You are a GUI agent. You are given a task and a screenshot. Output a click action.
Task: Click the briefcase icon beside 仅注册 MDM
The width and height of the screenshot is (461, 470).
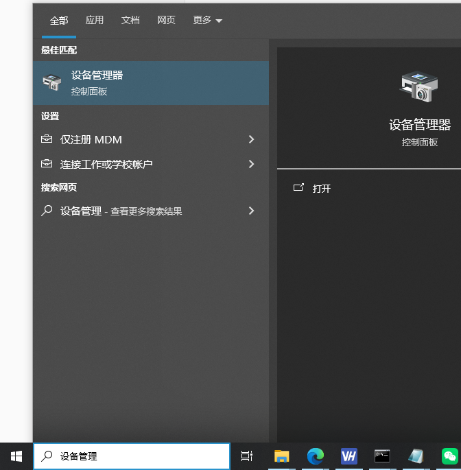pyautogui.click(x=47, y=139)
